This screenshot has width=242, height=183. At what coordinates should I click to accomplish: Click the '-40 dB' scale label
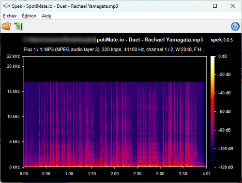225,93
